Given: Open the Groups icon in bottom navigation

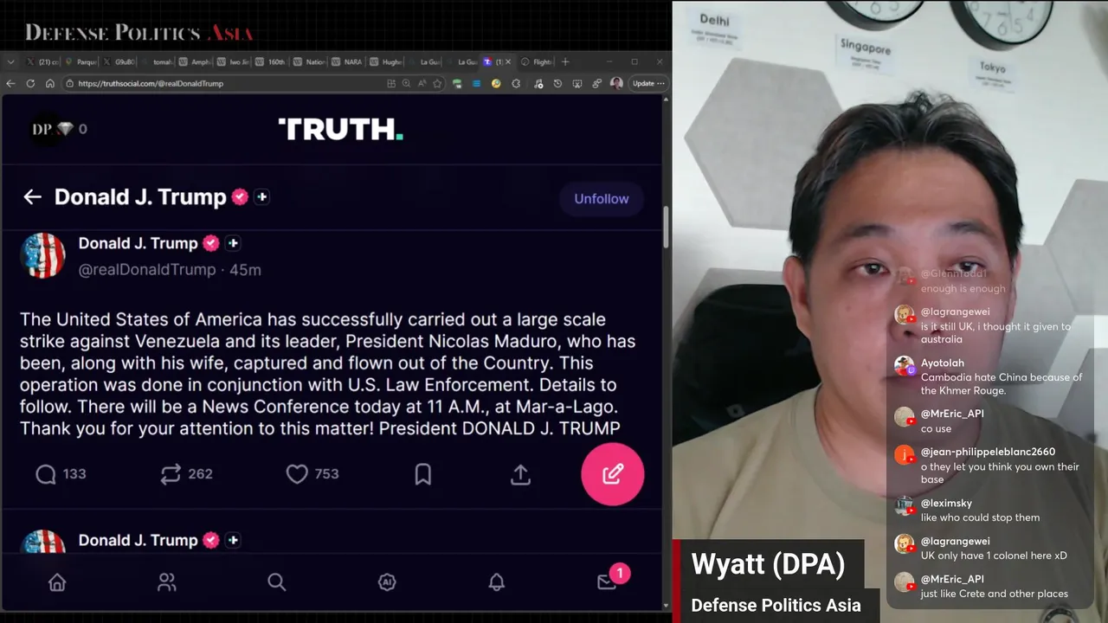Looking at the screenshot, I should click(x=167, y=583).
